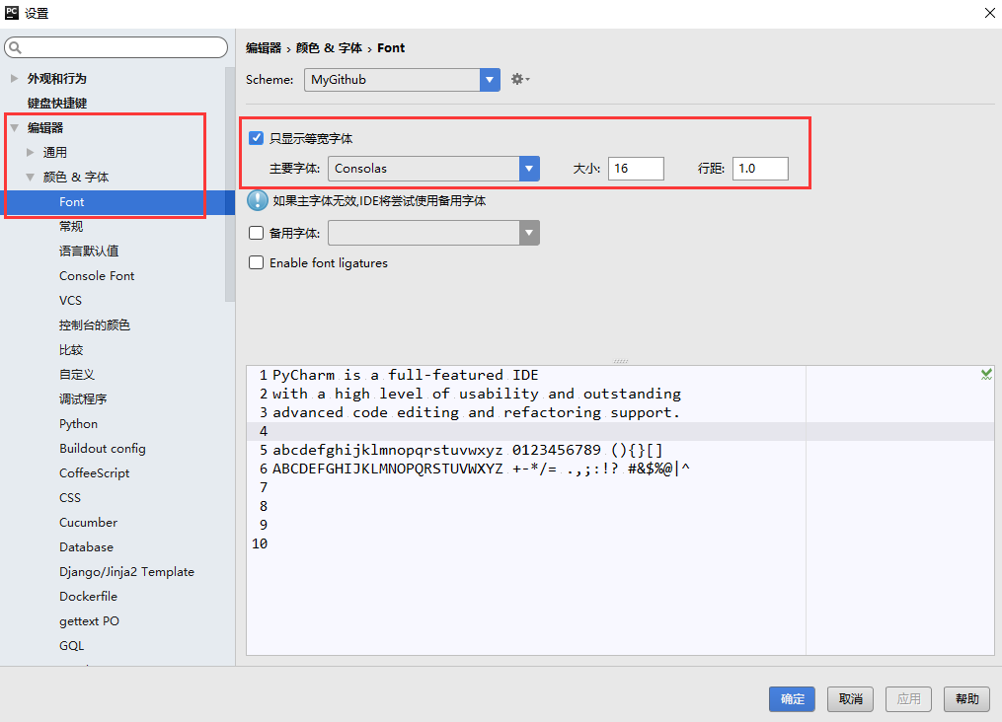Enable the secondary font (备用字体) checkbox

click(x=257, y=233)
